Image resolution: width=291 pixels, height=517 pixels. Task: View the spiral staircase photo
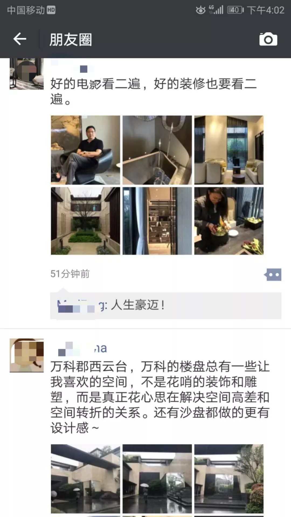click(157, 150)
